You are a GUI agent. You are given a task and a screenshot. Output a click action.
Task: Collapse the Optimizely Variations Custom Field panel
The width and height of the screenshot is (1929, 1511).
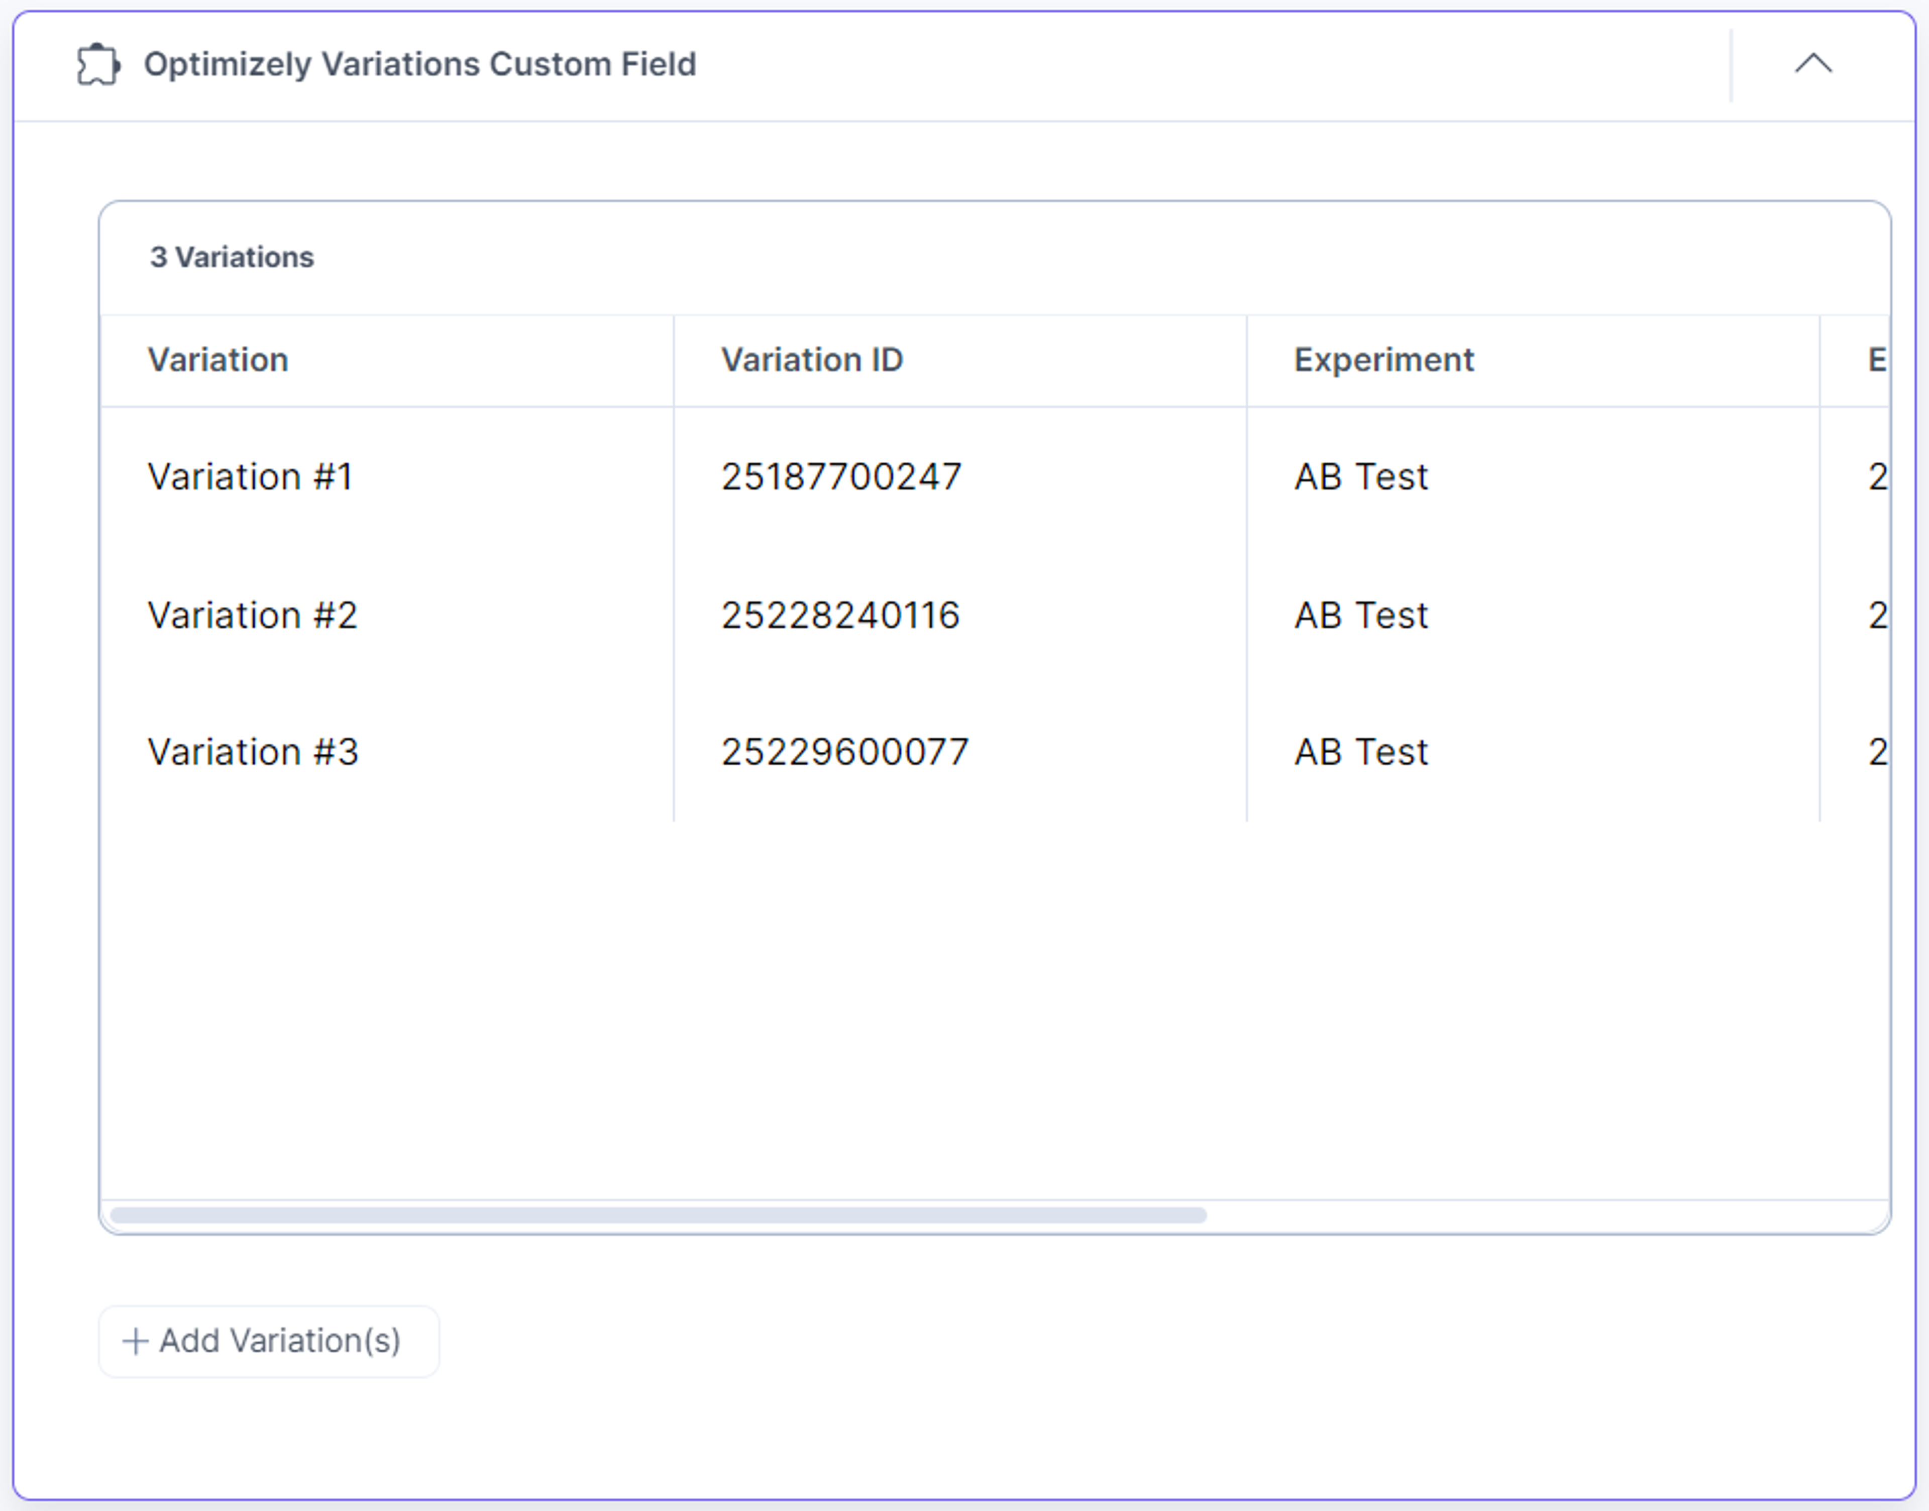point(1812,64)
